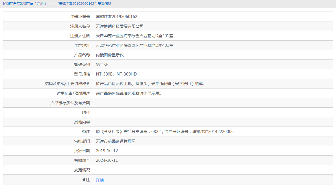Open the 详情 link in the 注 row
336x186 pixels.
99,179
